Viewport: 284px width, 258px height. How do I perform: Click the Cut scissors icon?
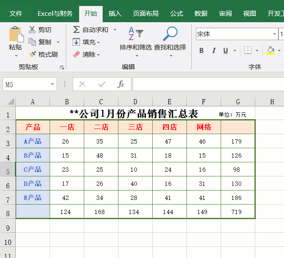[32, 30]
